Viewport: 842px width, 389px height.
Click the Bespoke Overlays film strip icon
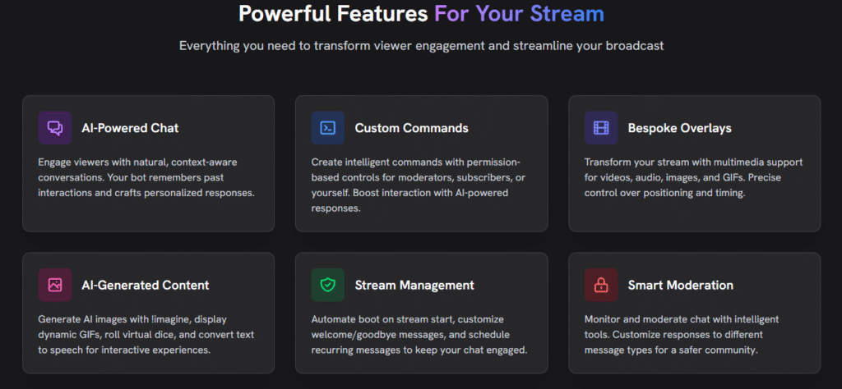pos(601,128)
